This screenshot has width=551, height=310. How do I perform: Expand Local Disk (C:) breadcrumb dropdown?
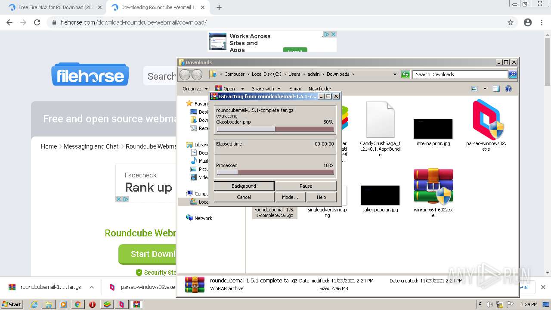coord(285,74)
